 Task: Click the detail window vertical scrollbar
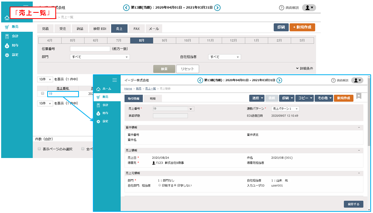pos(369,116)
